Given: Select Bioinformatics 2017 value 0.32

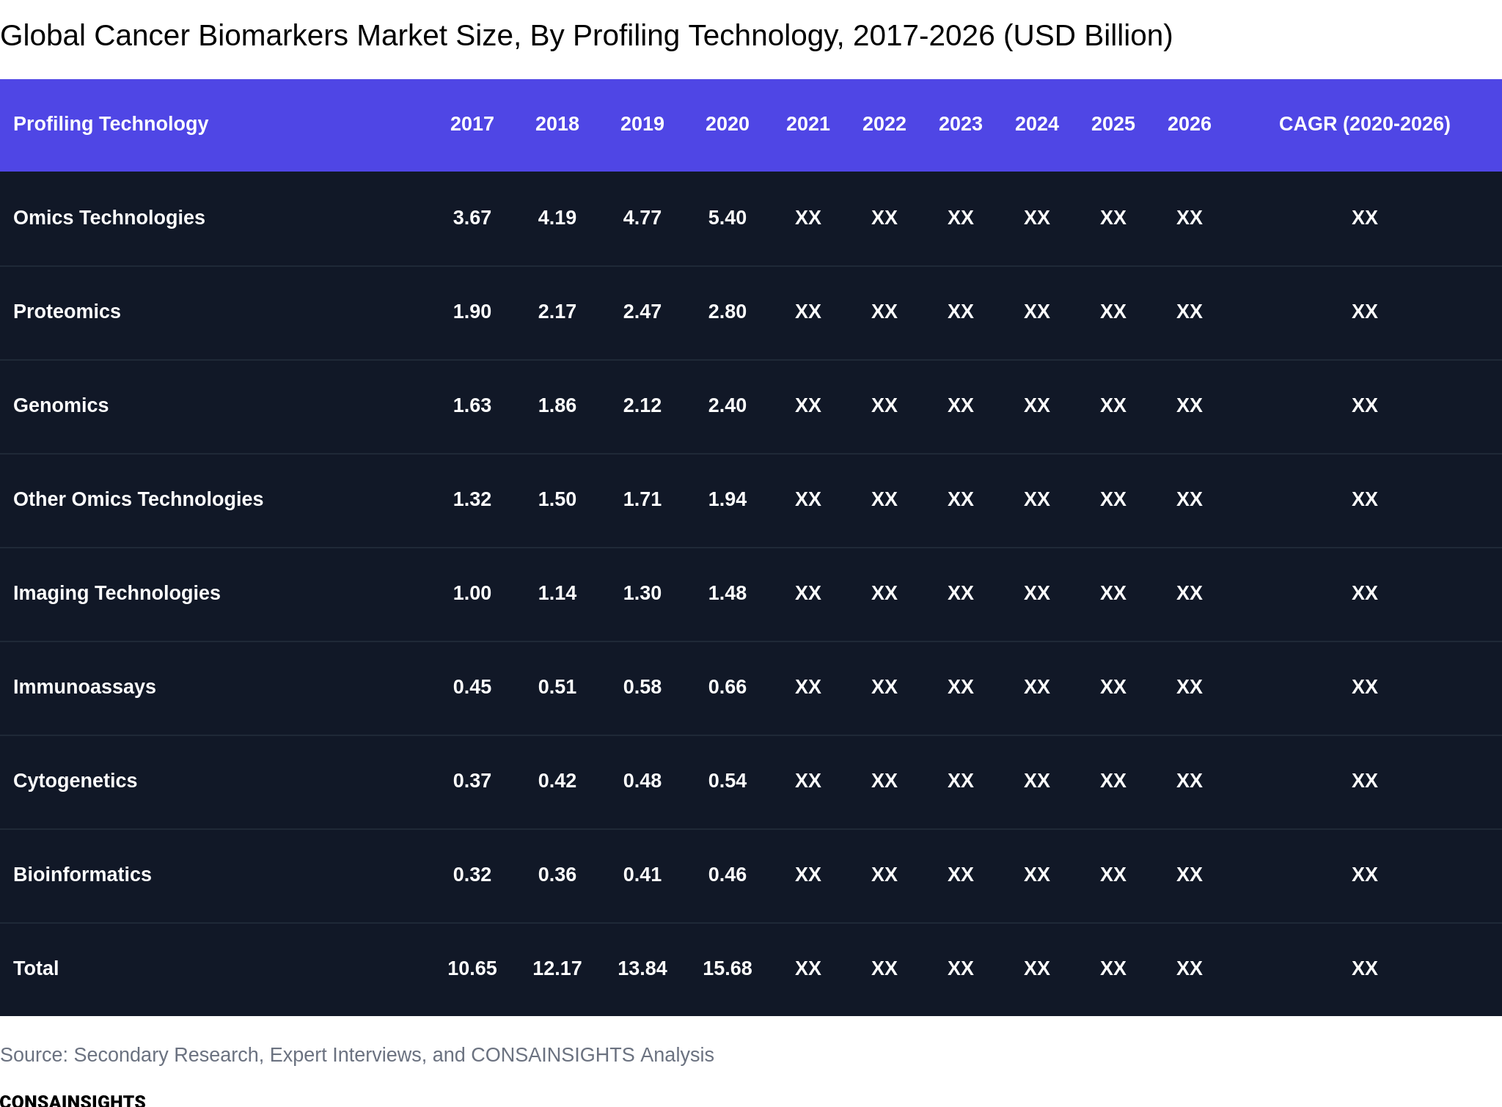Looking at the screenshot, I should pos(472,875).
